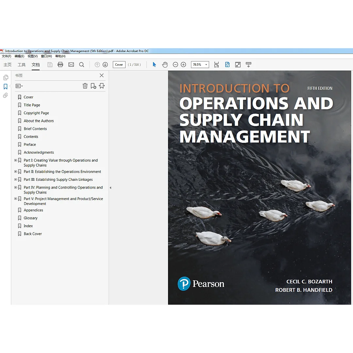Image resolution: width=353 pixels, height=353 pixels.
Task: Click the page count (1 / 516) label
Action: tap(134, 65)
